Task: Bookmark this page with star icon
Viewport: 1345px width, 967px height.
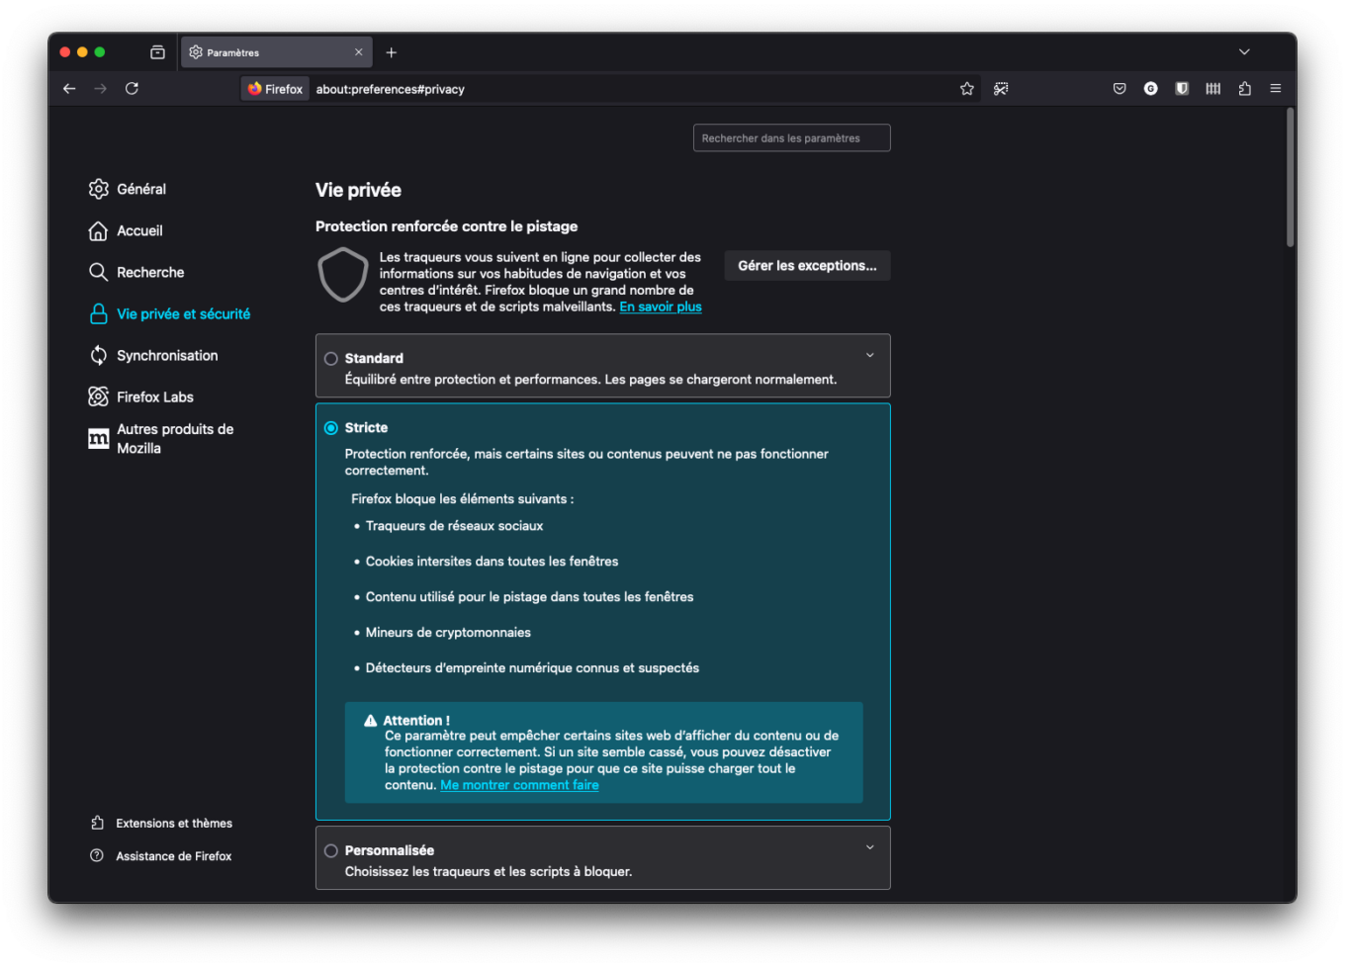Action: [967, 89]
